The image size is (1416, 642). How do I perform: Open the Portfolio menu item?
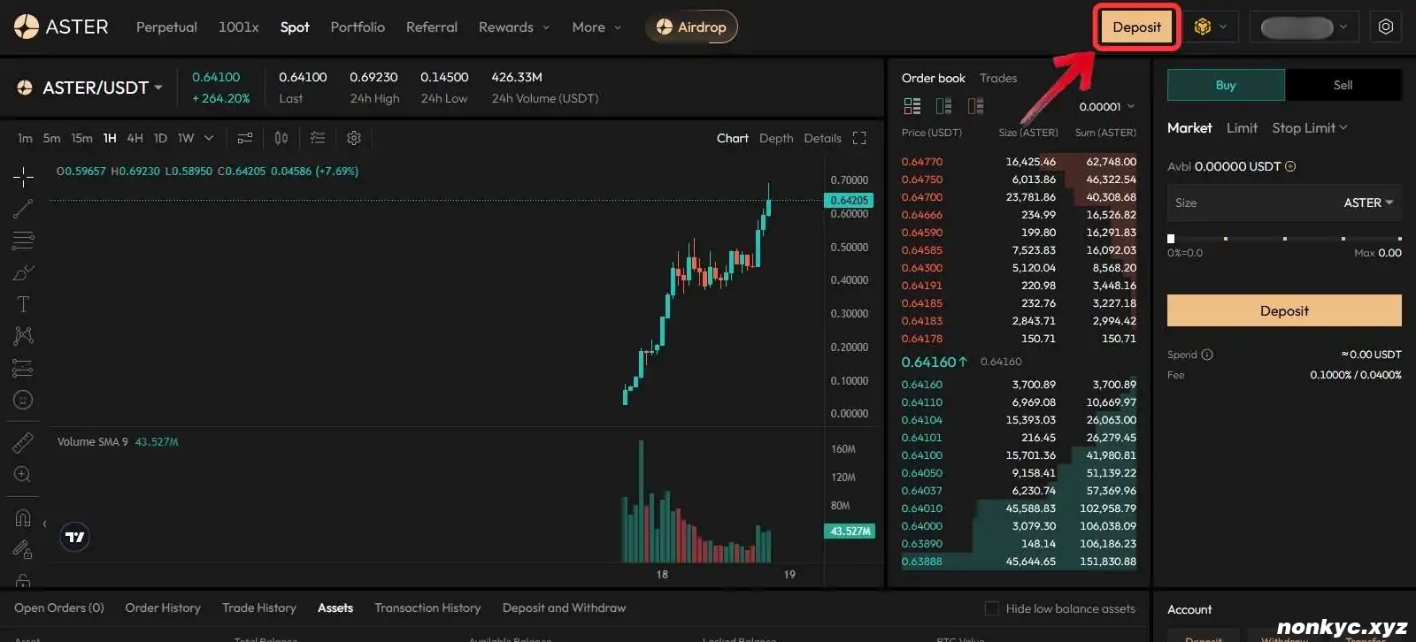pyautogui.click(x=358, y=27)
